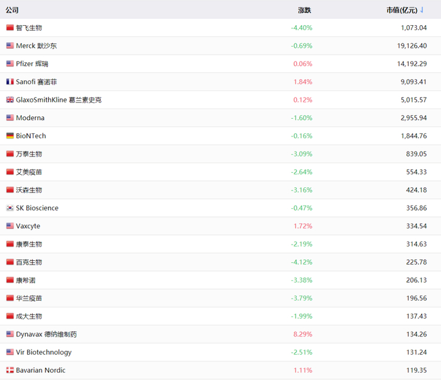Click the France flag beside Sanofi
441x381 pixels.
click(x=10, y=82)
